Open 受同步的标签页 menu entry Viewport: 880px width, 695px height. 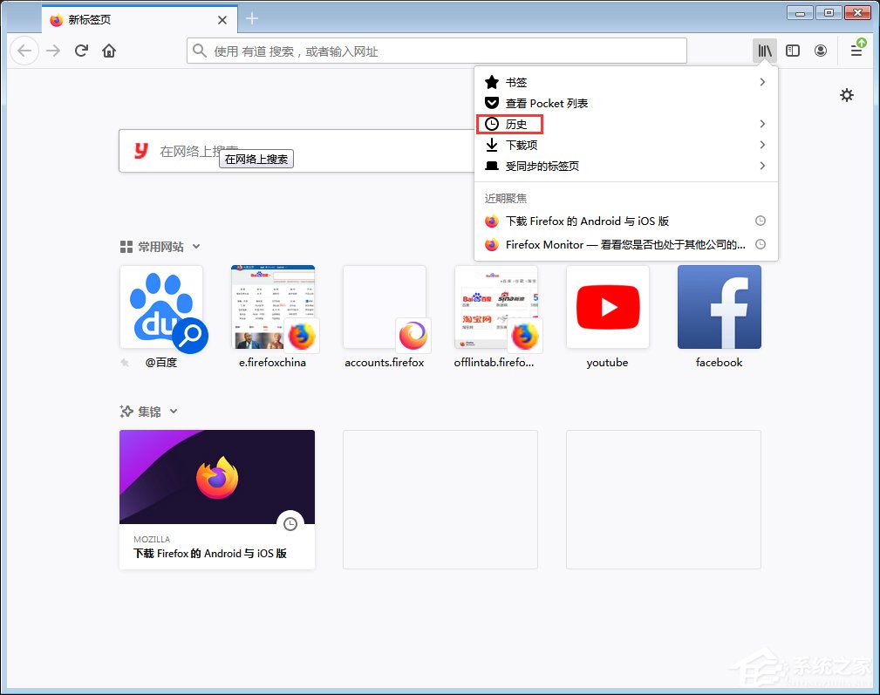(x=625, y=166)
